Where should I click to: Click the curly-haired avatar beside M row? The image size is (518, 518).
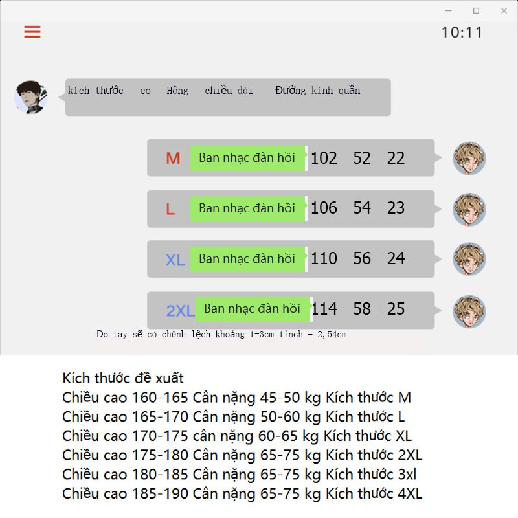coord(469,158)
